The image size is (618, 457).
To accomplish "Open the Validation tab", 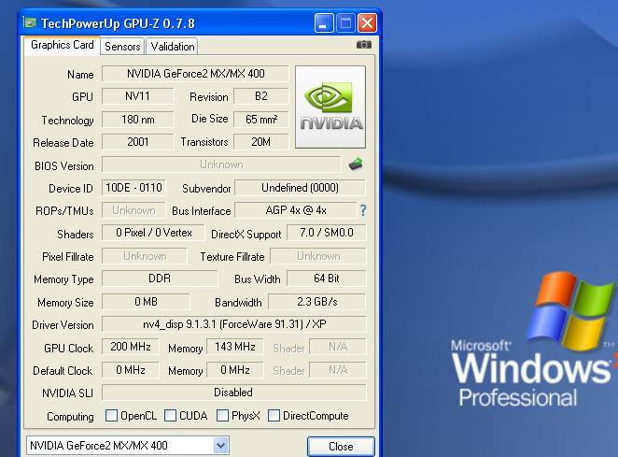I will pyautogui.click(x=172, y=47).
